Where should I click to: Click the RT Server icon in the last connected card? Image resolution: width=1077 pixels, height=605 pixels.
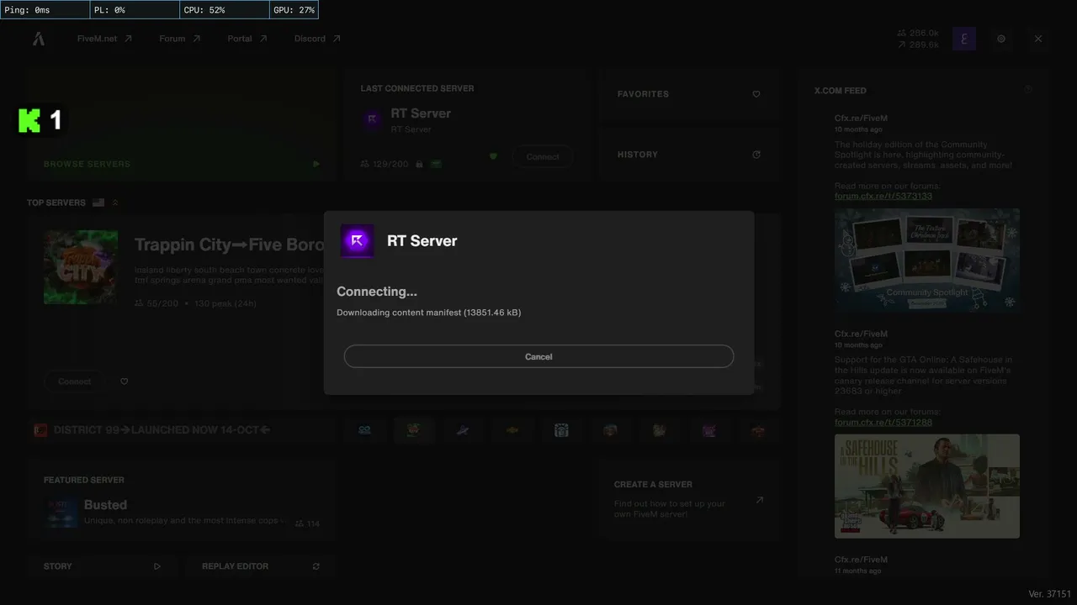[373, 120]
